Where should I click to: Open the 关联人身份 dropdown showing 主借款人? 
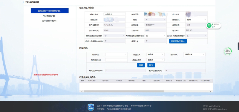tap(114, 14)
